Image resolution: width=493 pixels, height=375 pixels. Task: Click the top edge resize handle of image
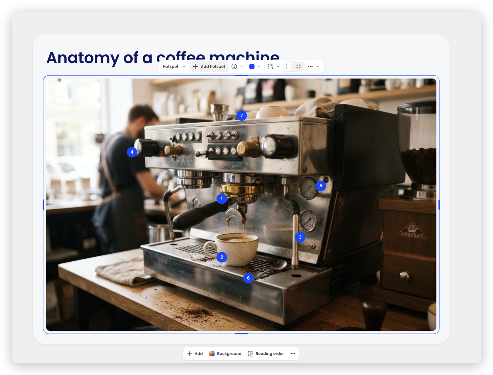click(x=241, y=75)
